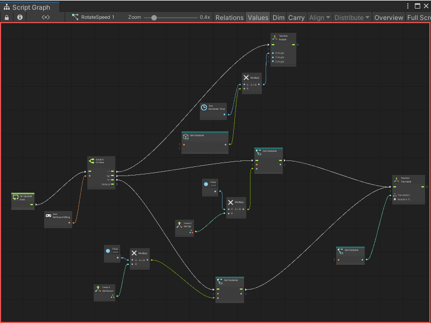Click the X icon on the Multiply node
This screenshot has width=431, height=323.
point(246,78)
